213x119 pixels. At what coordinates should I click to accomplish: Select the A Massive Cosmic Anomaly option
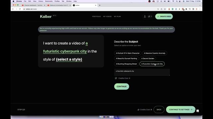click(x=154, y=53)
